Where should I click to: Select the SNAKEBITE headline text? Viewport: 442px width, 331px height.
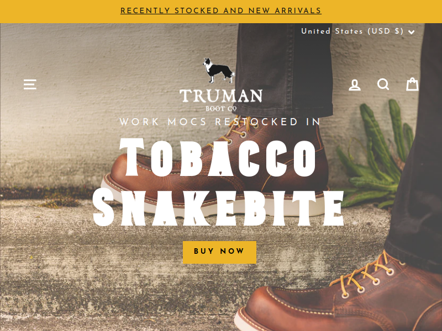pos(218,209)
